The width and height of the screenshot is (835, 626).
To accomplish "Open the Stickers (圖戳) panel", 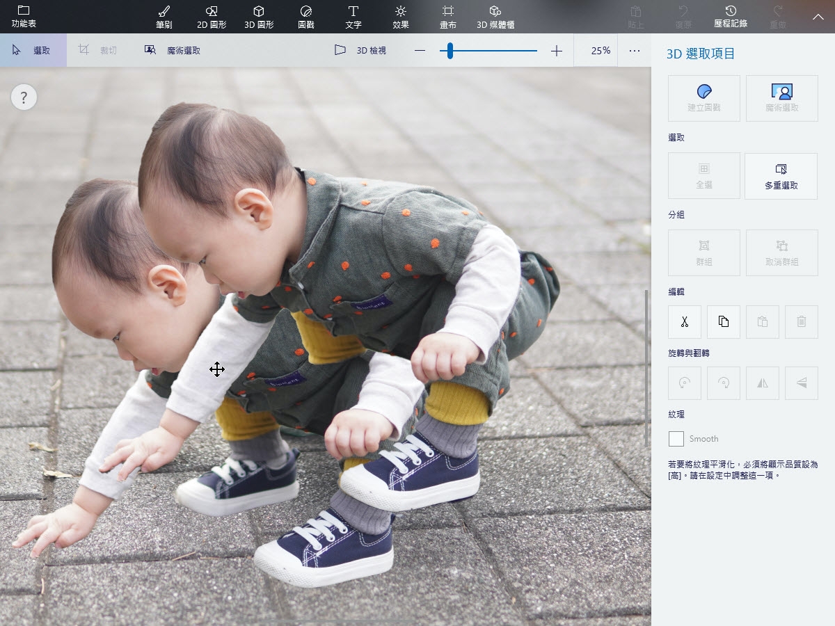I will coord(306,17).
